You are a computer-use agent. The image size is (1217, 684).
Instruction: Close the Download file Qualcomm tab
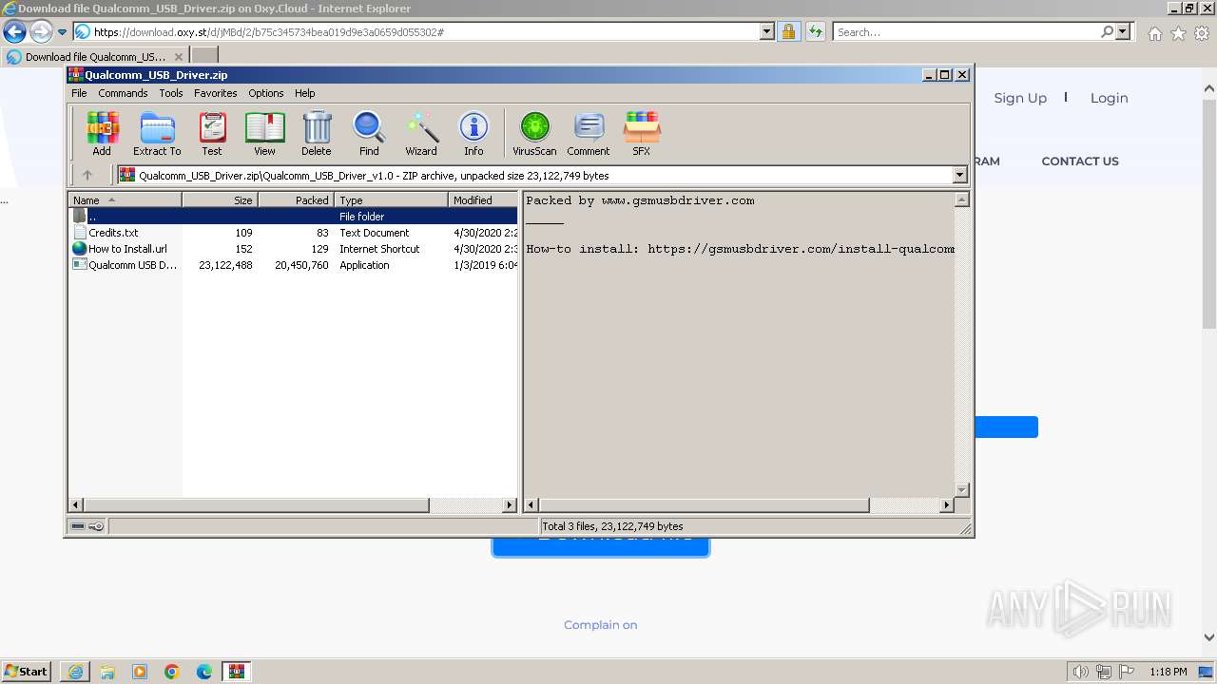click(x=178, y=57)
